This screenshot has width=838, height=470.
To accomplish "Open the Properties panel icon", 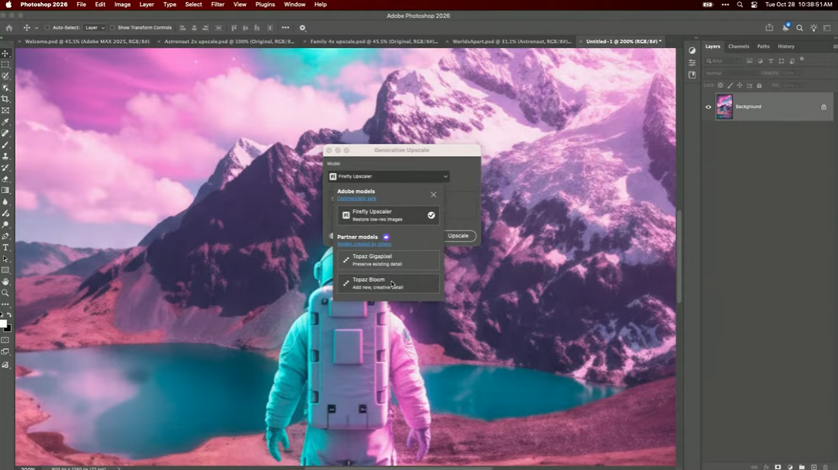I will pos(692,63).
